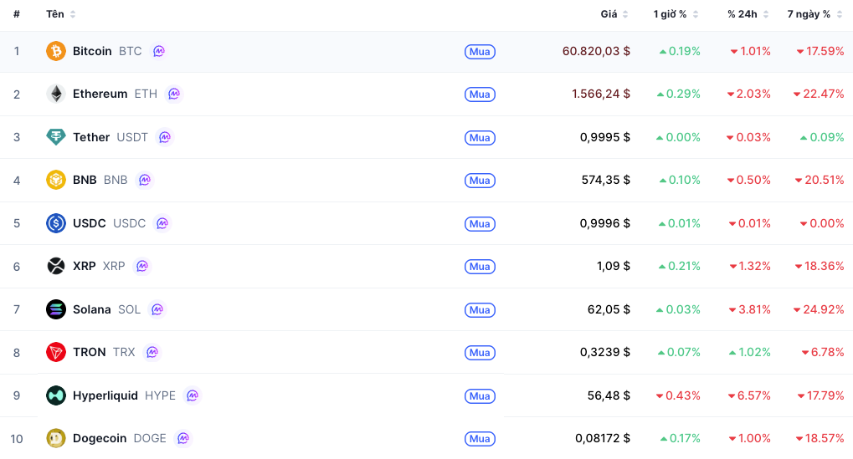Click Tether 7-day change 0.09%

click(822, 137)
